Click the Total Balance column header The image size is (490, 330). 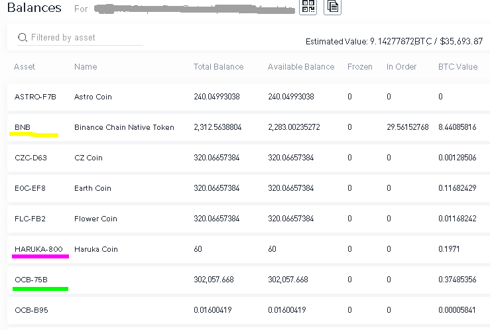tap(218, 67)
